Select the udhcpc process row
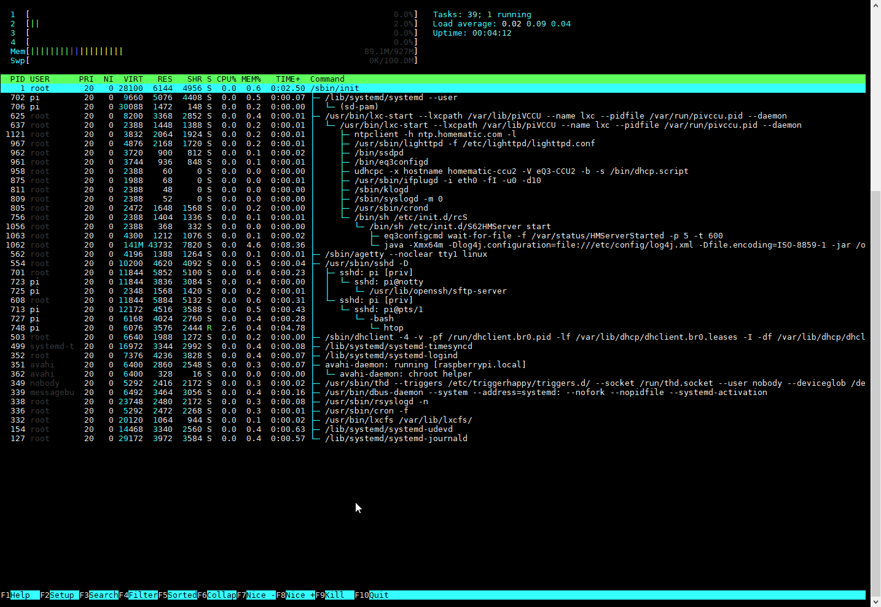Image resolution: width=881 pixels, height=607 pixels. [x=433, y=171]
